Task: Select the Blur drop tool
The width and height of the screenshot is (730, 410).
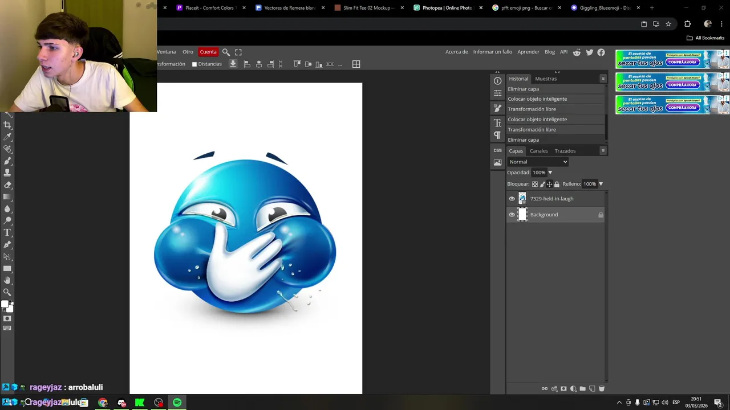Action: (x=7, y=208)
